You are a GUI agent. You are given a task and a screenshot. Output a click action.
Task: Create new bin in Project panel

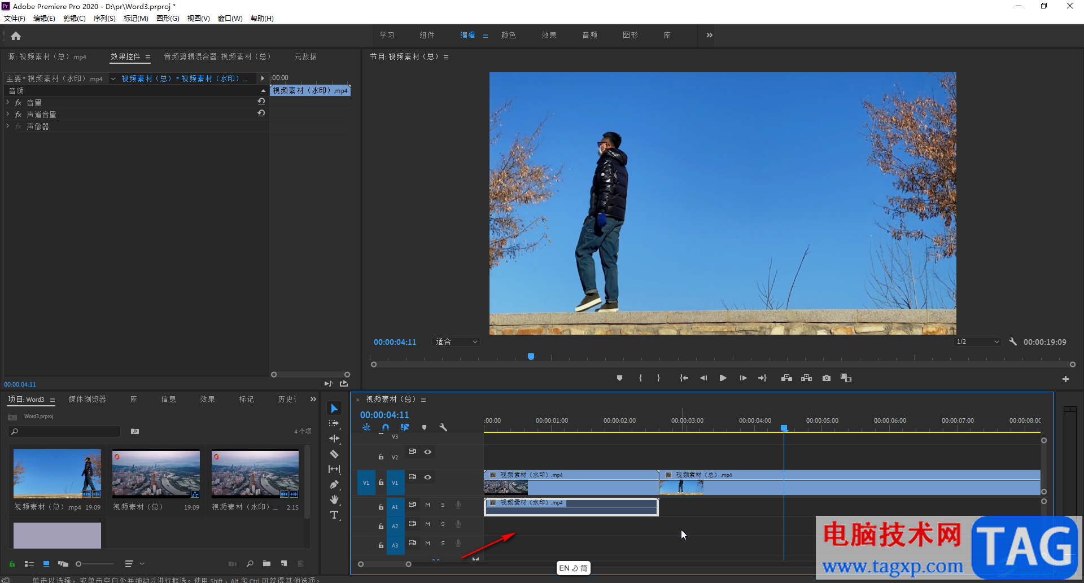coord(266,563)
